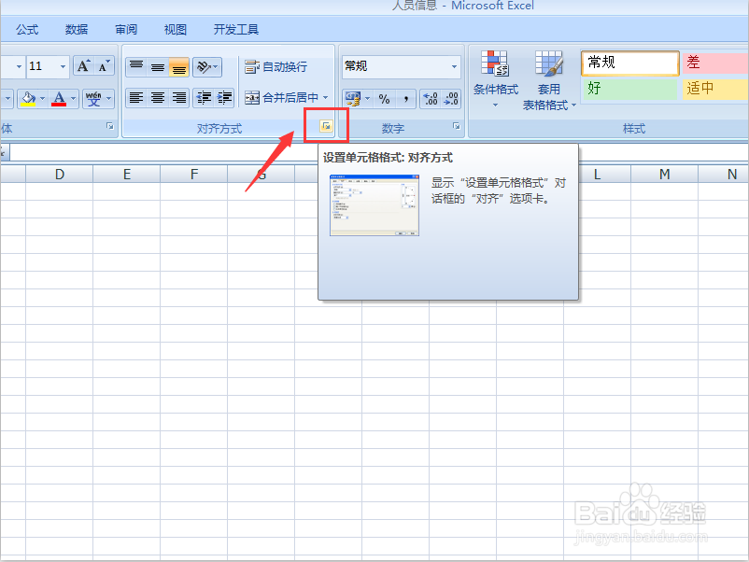Select 常规 cell style
749x562 pixels.
coord(630,63)
